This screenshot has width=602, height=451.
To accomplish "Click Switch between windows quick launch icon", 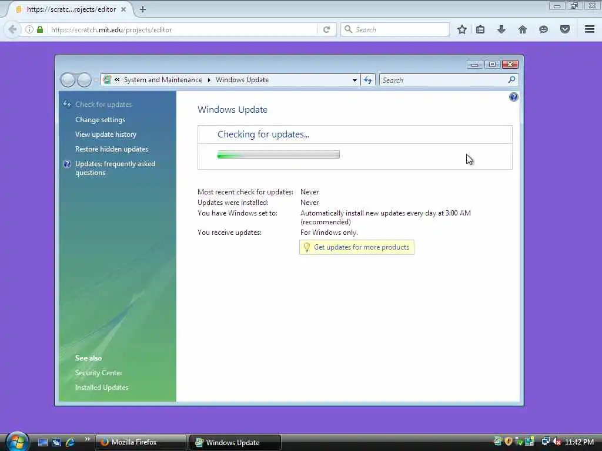I will [56, 442].
